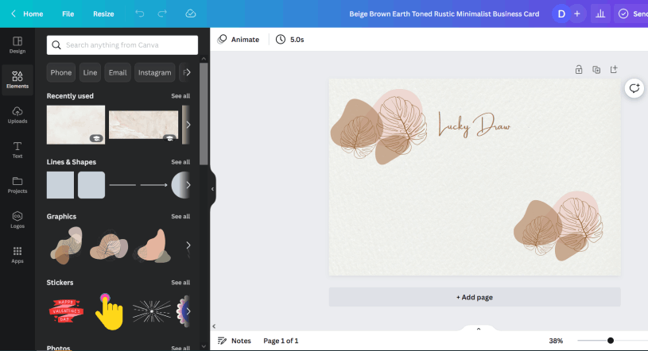See all Recently used items

(180, 96)
